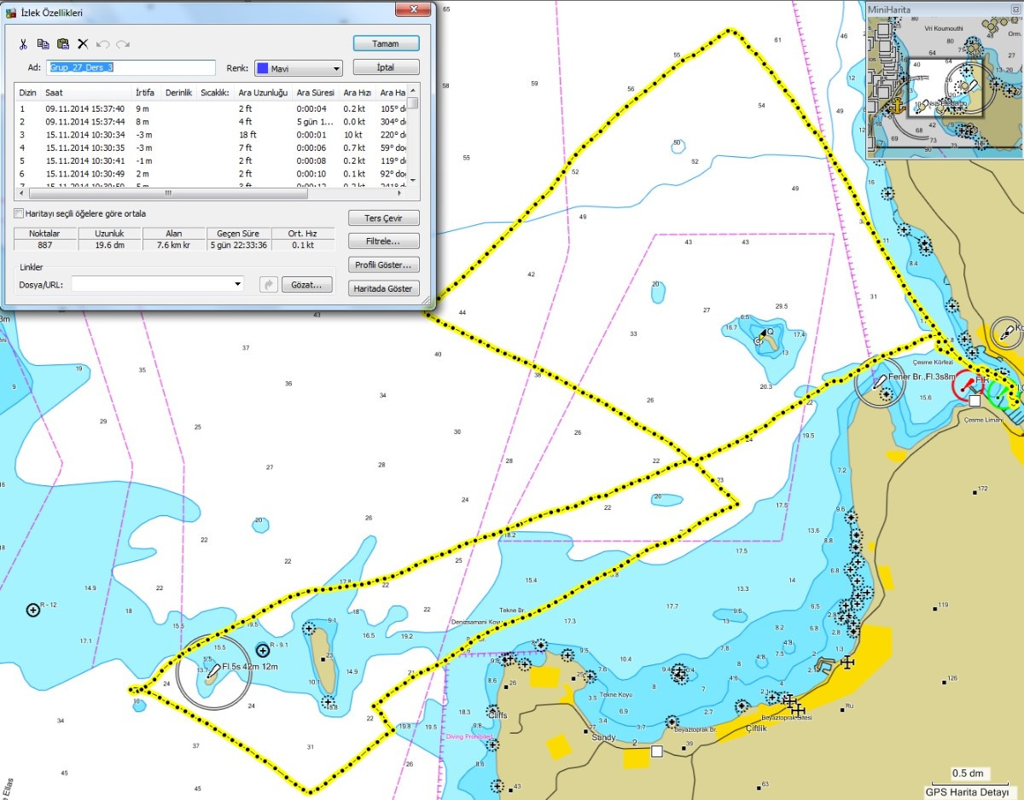This screenshot has width=1024, height=800.
Task: Enable 'Haritayı seçili öğelere göre ortala' checkbox
Action: [x=20, y=213]
